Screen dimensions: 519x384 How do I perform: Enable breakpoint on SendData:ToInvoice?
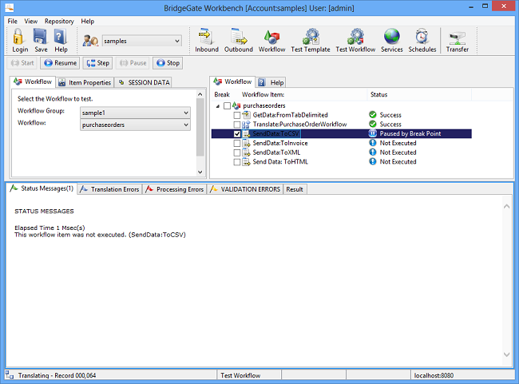click(236, 143)
